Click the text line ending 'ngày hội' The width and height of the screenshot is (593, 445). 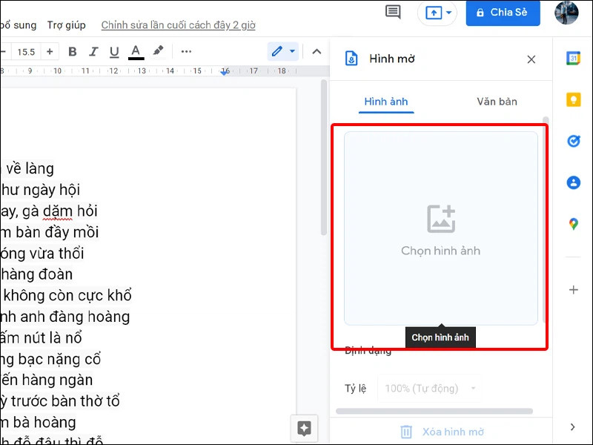coord(40,190)
